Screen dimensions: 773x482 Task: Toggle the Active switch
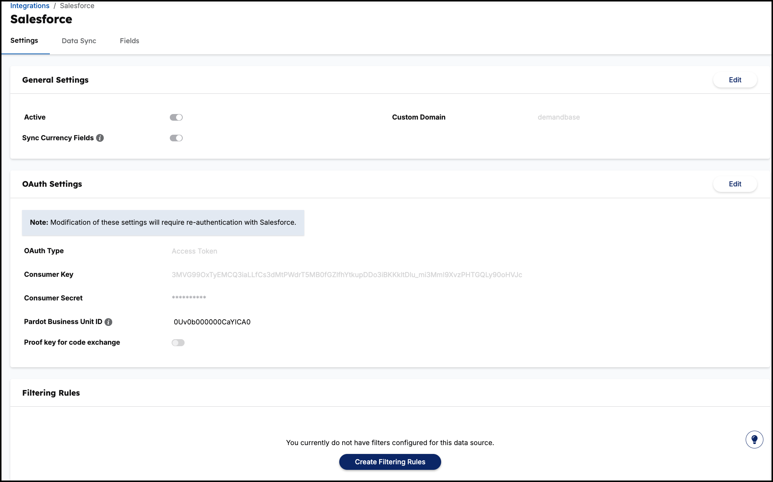(x=176, y=117)
